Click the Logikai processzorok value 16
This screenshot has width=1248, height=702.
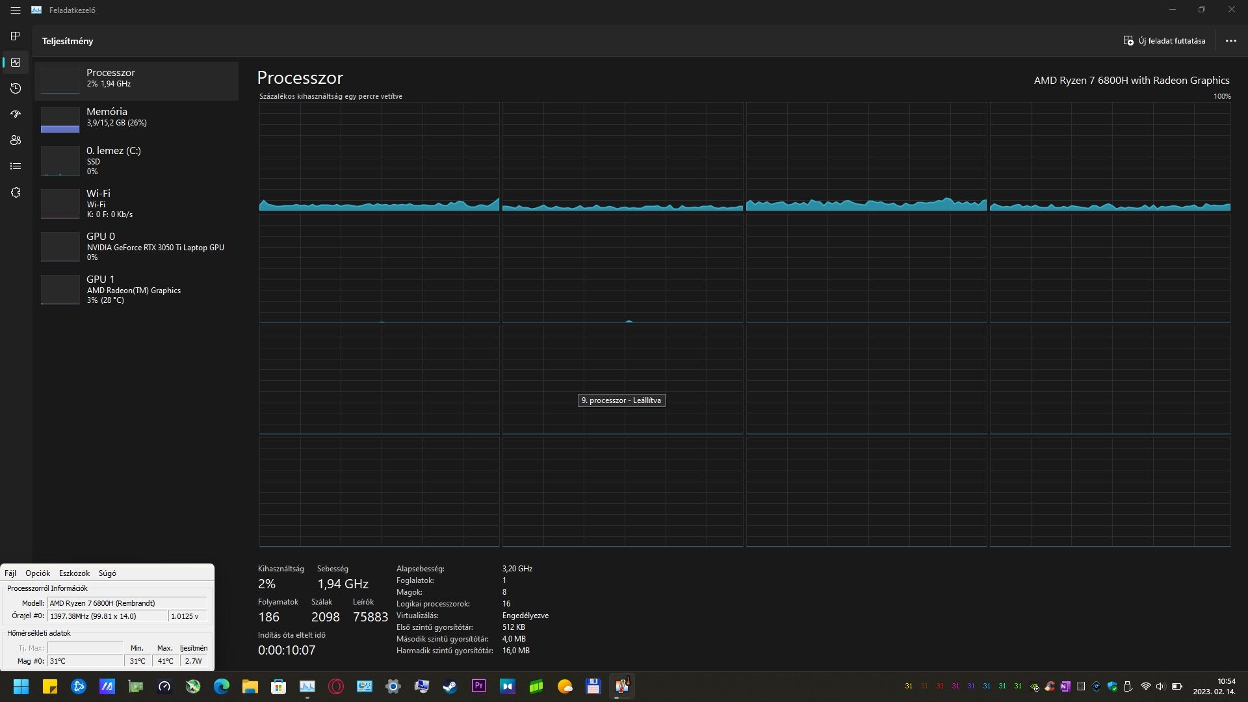tap(506, 604)
